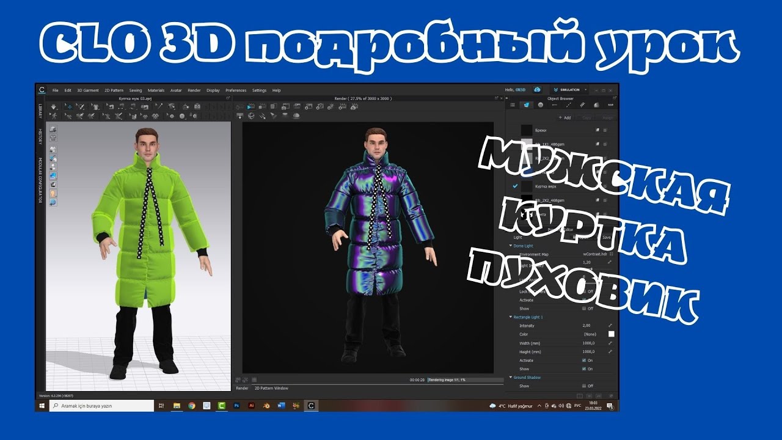
Task: Click the weather widget Hafif yağmur
Action: click(511, 406)
